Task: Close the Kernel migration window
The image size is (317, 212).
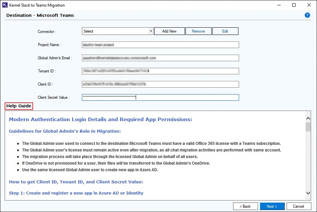Action: tap(309, 5)
